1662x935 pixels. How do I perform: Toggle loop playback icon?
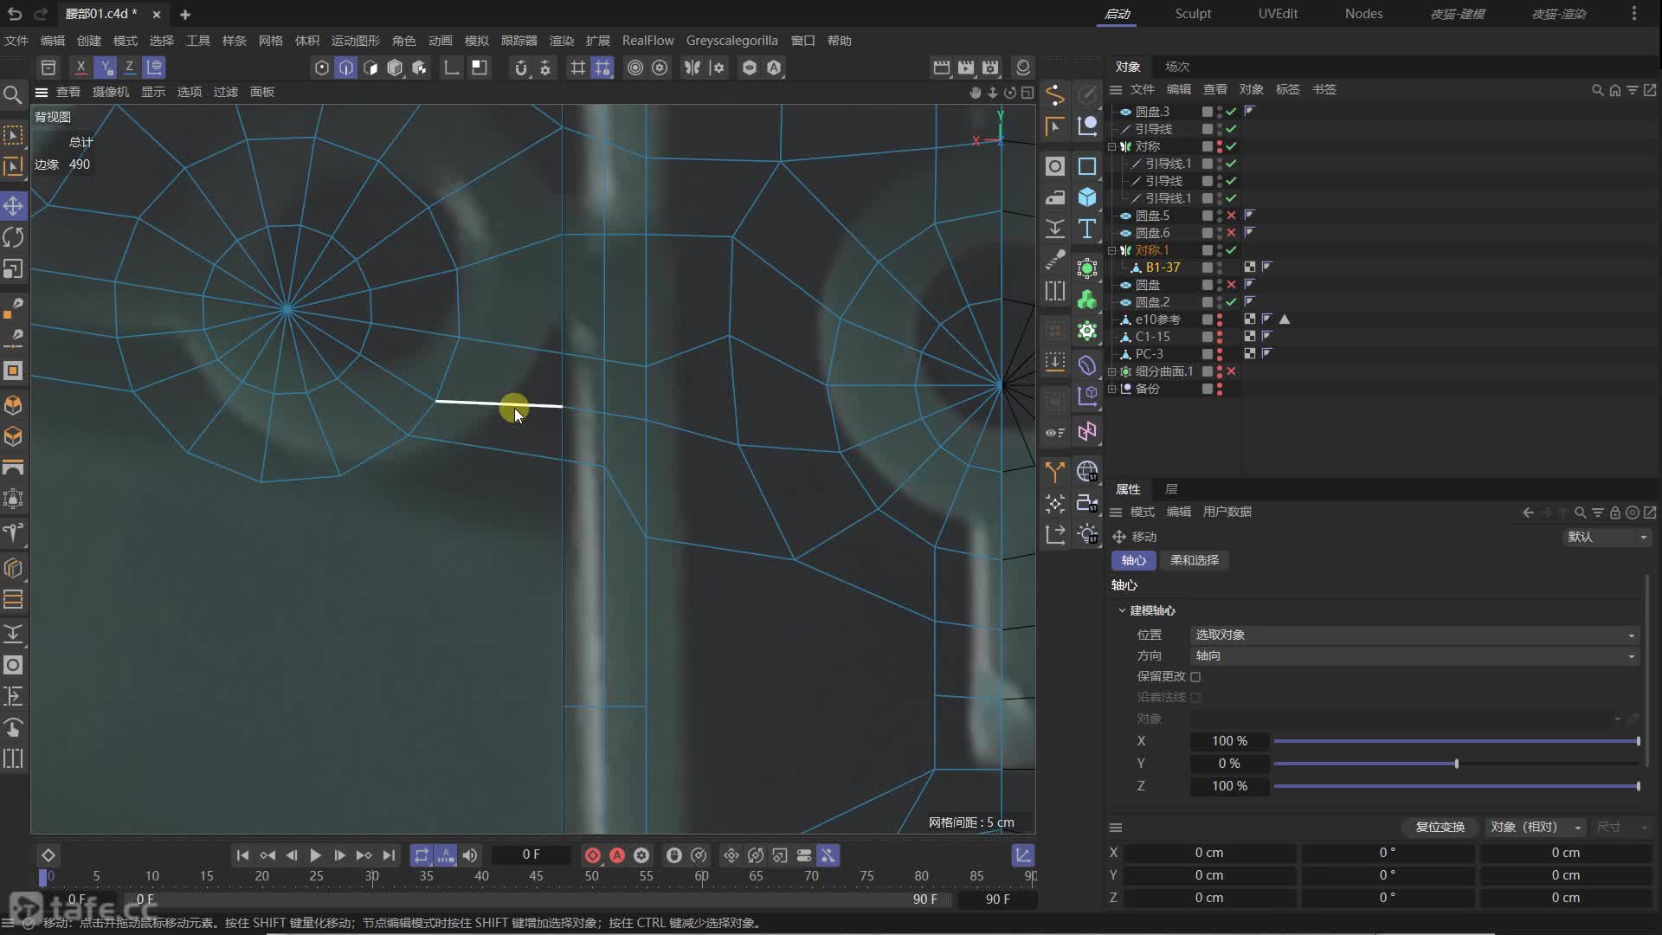422,855
